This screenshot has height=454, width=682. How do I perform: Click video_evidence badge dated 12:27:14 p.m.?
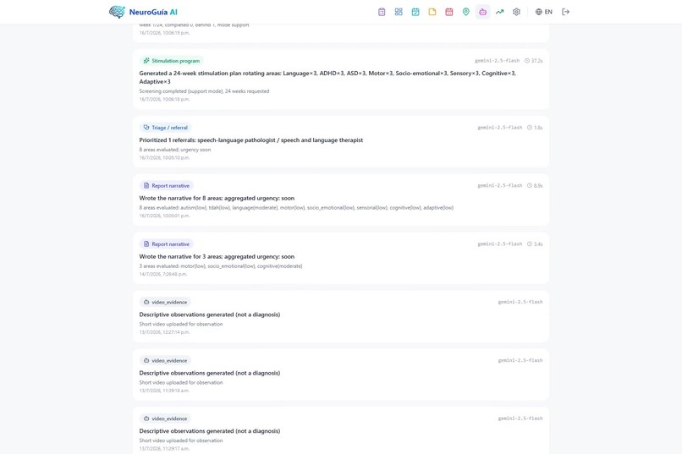coord(165,302)
